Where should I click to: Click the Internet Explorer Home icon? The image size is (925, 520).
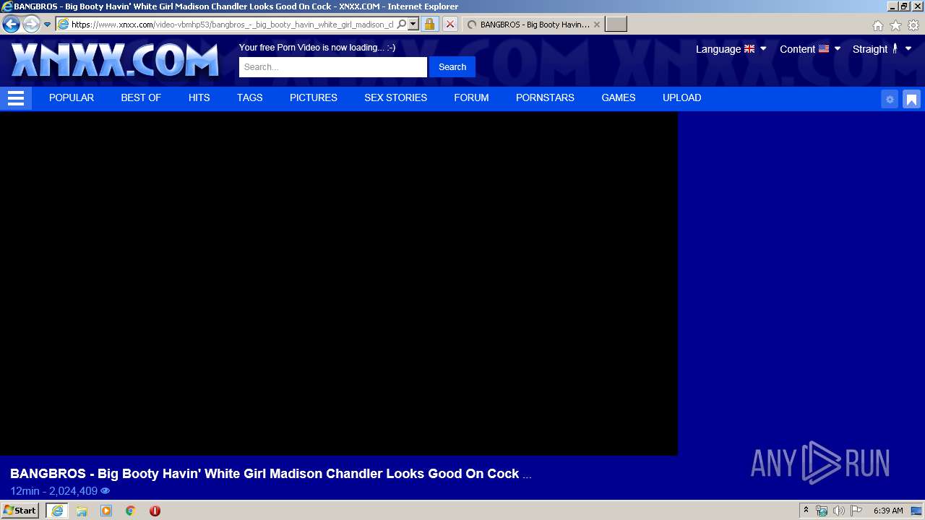click(x=877, y=25)
